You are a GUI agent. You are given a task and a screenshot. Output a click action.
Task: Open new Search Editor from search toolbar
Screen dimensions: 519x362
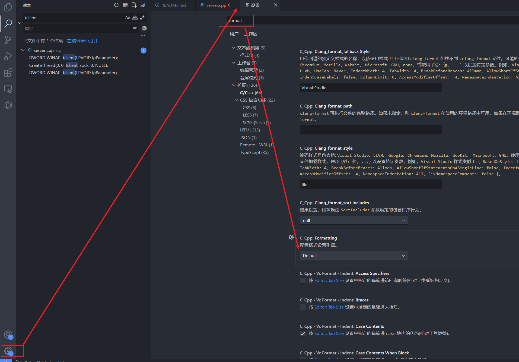pyautogui.click(x=134, y=5)
